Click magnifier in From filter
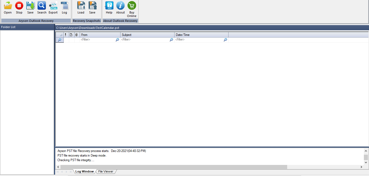Image resolution: width=369 pixels, height=176 pixels. 117,40
